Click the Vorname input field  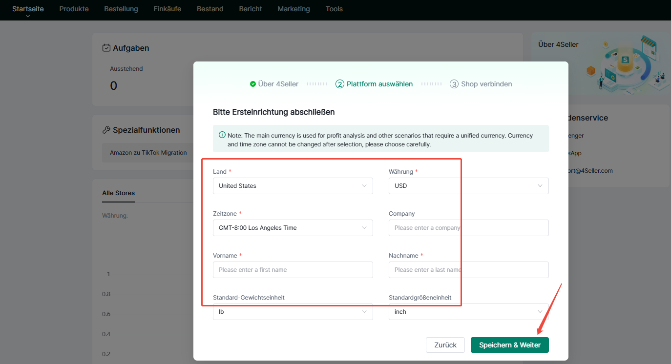tap(293, 270)
